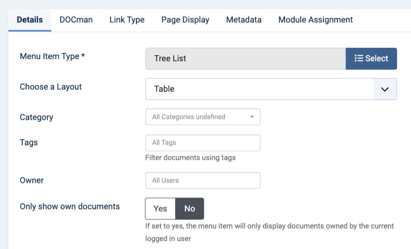Select the Details tab
Viewport: 411px width, 249px height.
tap(30, 20)
